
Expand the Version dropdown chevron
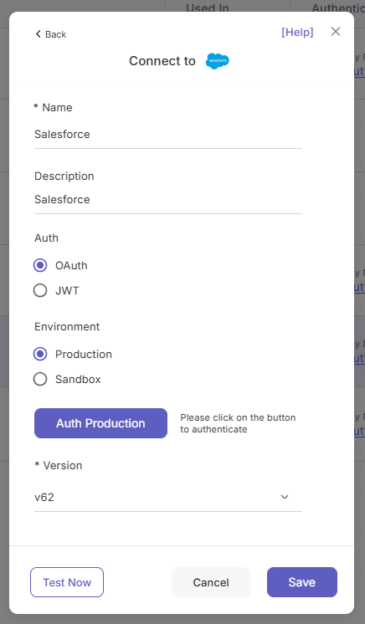click(x=285, y=497)
